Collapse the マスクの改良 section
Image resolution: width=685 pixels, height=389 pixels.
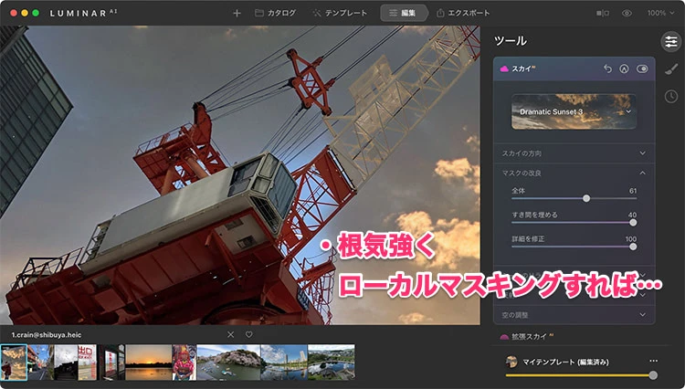click(x=642, y=173)
